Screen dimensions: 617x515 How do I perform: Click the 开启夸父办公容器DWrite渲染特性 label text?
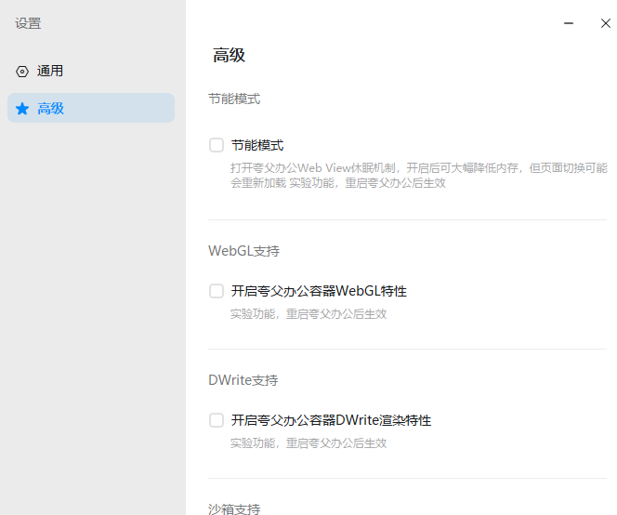click(331, 420)
